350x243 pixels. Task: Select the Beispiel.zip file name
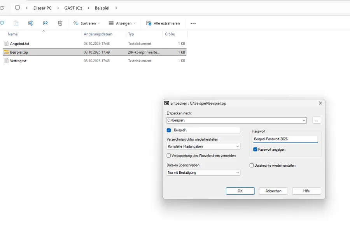point(19,52)
